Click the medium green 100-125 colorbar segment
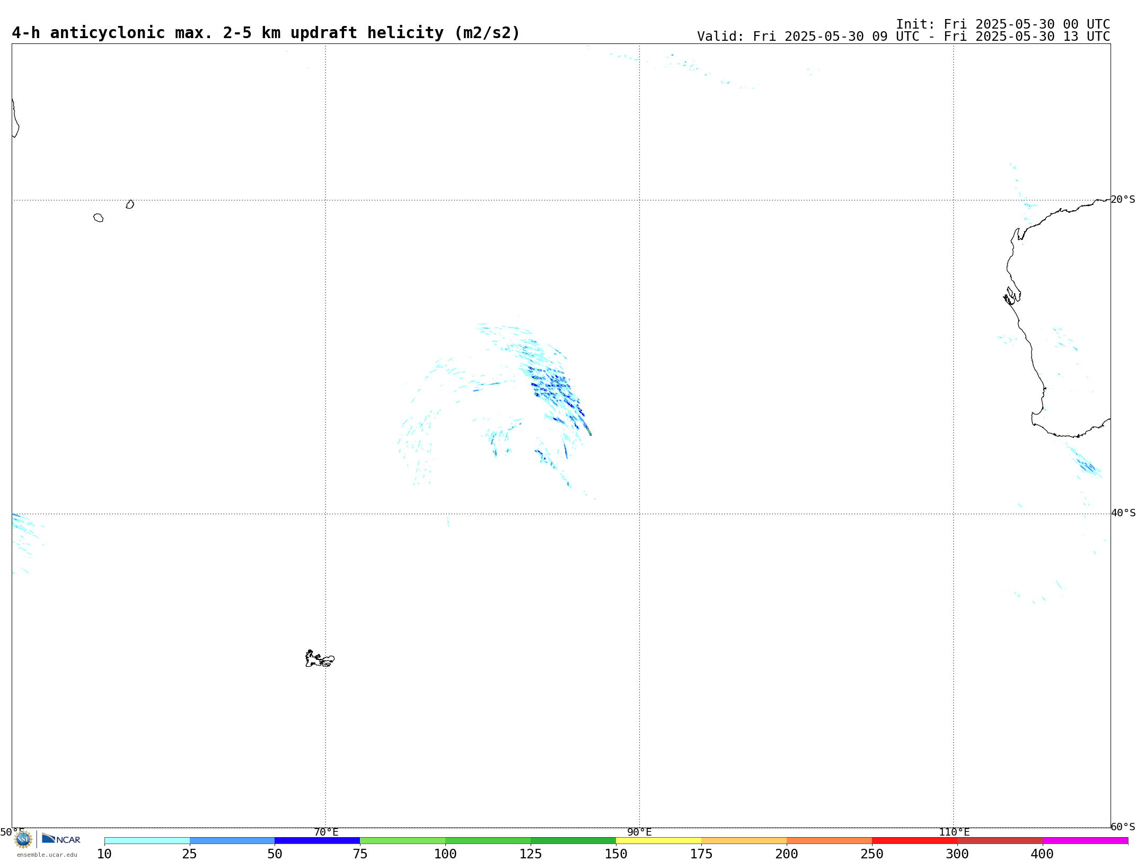 coord(488,840)
